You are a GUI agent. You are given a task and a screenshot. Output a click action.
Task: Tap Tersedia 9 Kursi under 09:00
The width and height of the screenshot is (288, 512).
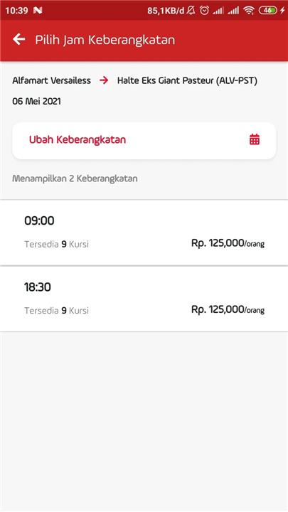pos(56,244)
